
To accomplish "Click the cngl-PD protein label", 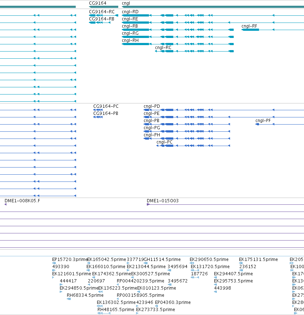I will (152, 106).
